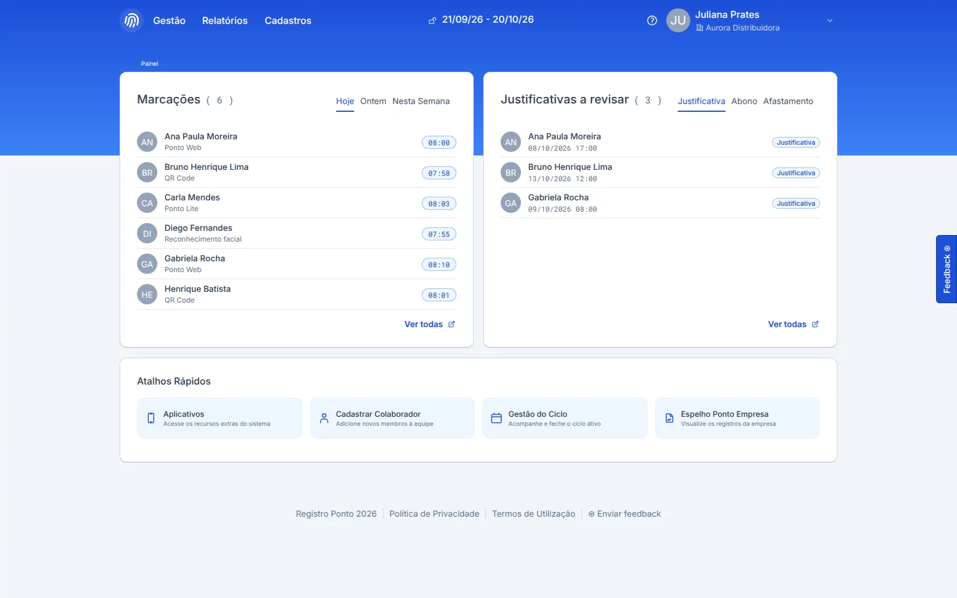Expand the user account dropdown chevron
Screen dimensions: 957x598
click(x=830, y=20)
